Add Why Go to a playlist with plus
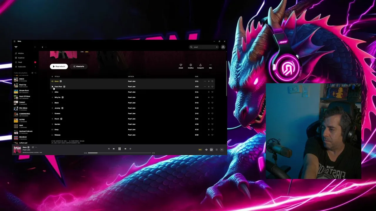This screenshot has height=211, width=376. 209,97
